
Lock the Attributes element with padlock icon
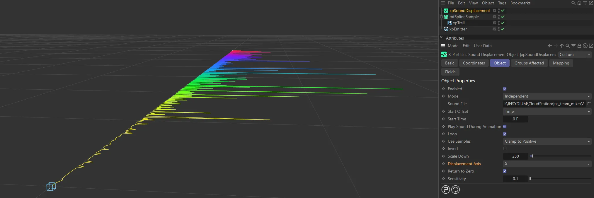[579, 46]
